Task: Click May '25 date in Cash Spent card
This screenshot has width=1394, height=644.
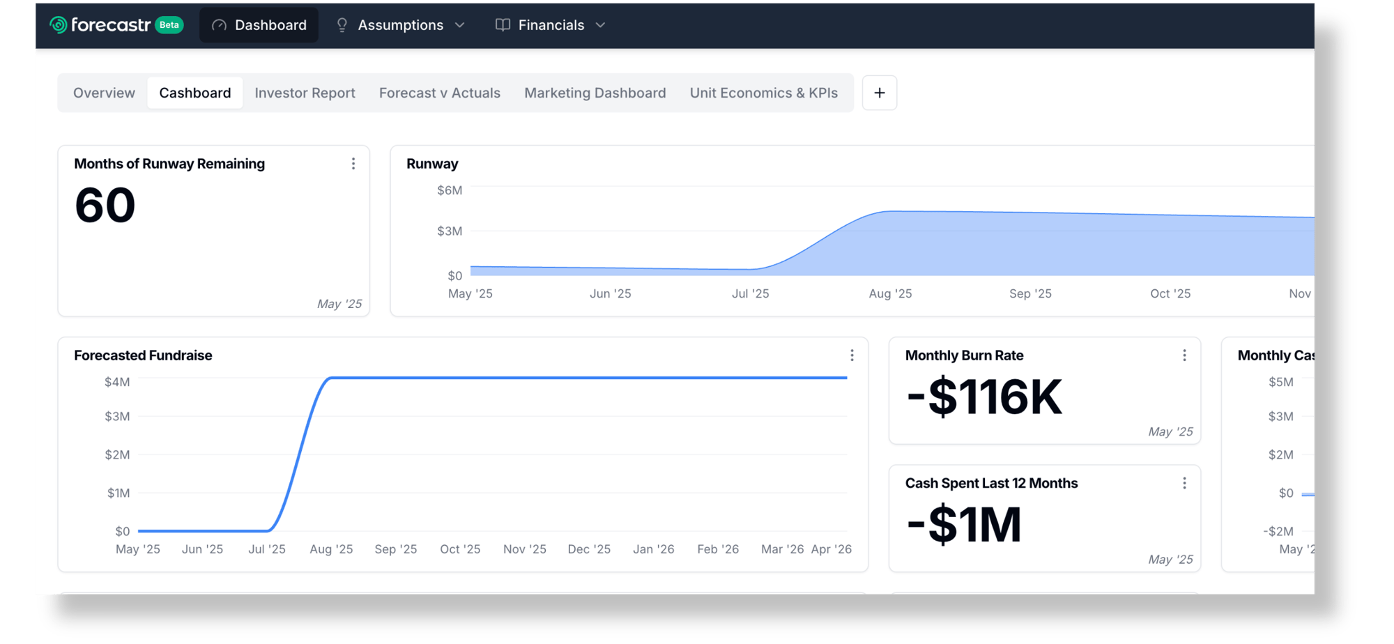Action: (x=1170, y=560)
